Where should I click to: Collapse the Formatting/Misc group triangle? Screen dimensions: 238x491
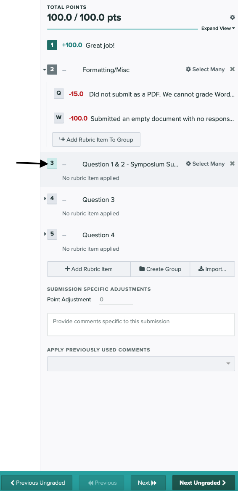[x=45, y=70]
